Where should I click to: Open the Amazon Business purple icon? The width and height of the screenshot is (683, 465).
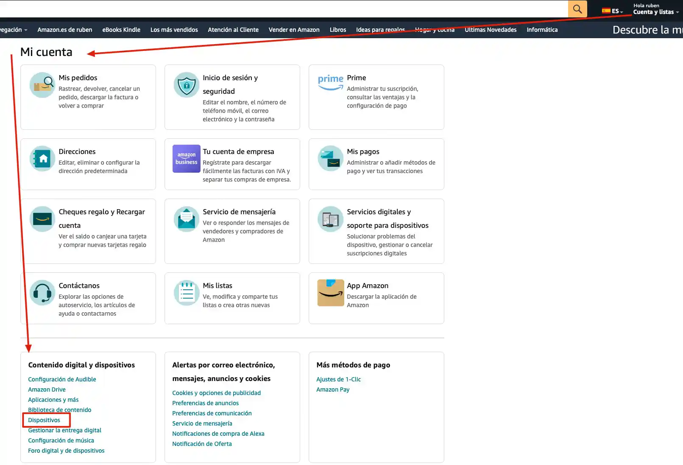(187, 159)
